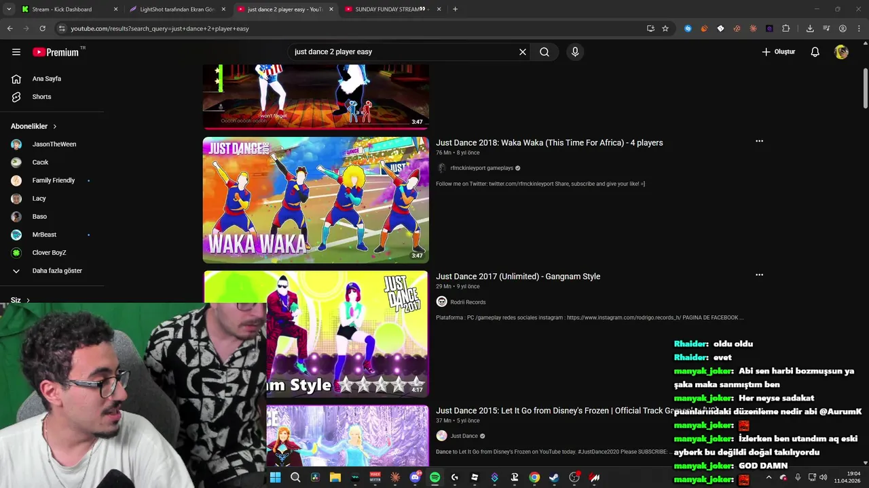
Task: Open Chrome from the taskbar
Action: click(534, 477)
